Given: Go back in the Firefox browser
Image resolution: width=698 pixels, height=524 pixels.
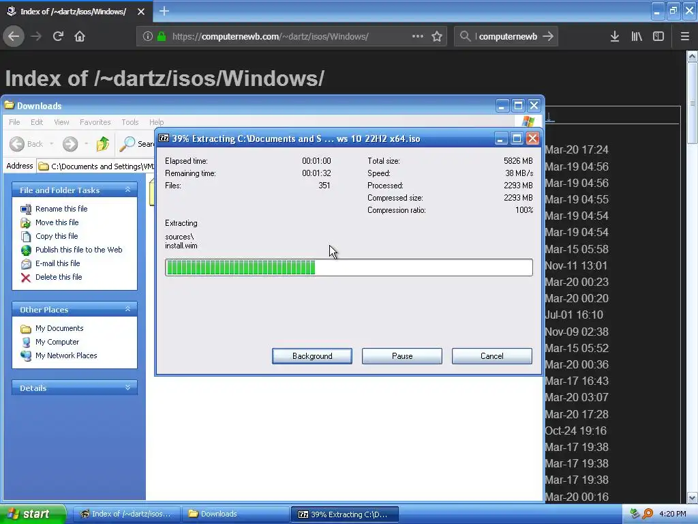Looking at the screenshot, I should point(14,36).
